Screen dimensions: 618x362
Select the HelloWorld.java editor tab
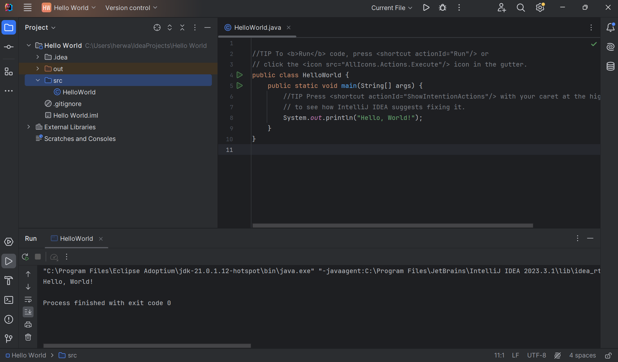257,28
